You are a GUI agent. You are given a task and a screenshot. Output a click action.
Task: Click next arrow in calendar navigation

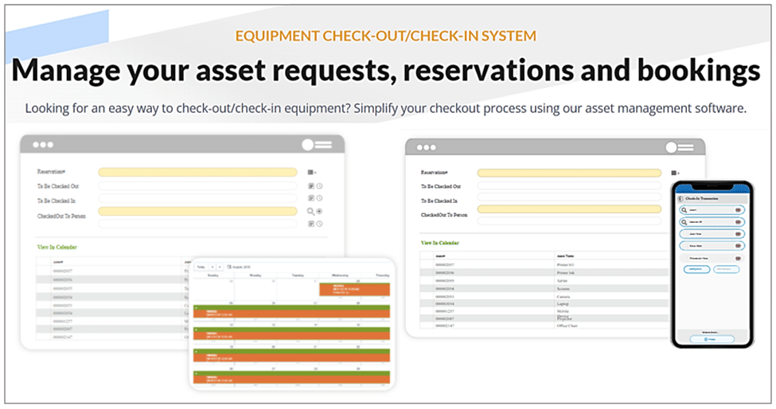[x=220, y=267]
